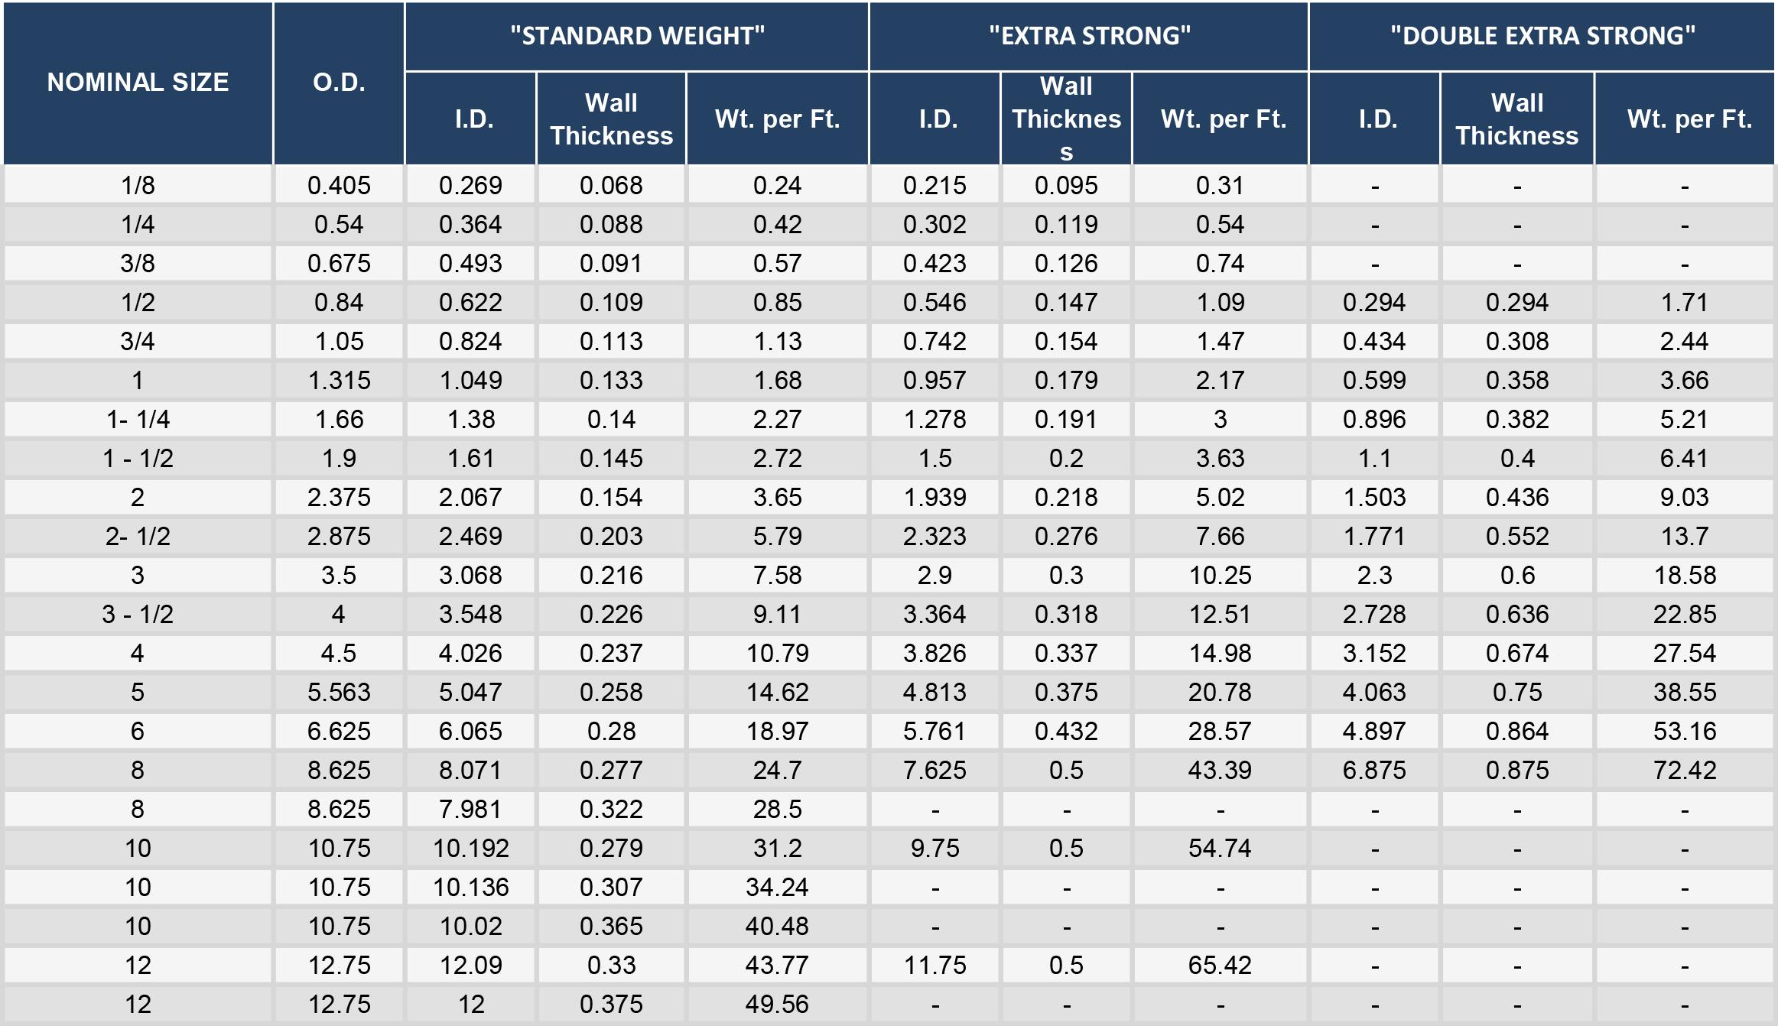Screen dimensions: 1778x1026
Task: Select the 3/4 nominal size cell
Action: [x=138, y=341]
